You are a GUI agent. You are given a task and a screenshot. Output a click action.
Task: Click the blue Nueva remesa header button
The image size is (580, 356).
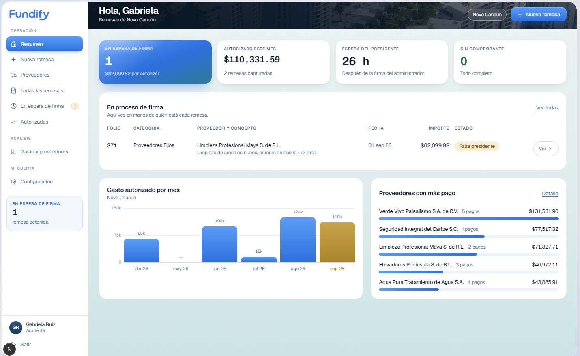click(x=539, y=15)
